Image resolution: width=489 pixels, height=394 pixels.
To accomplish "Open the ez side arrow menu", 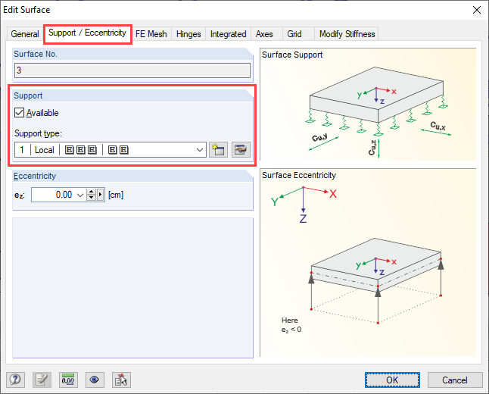I will click(101, 195).
